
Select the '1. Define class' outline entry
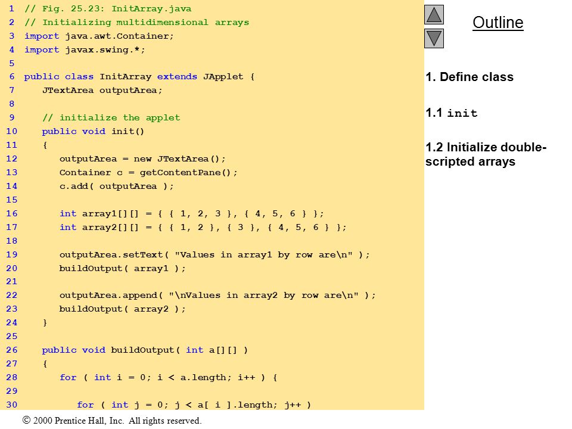[x=470, y=77]
